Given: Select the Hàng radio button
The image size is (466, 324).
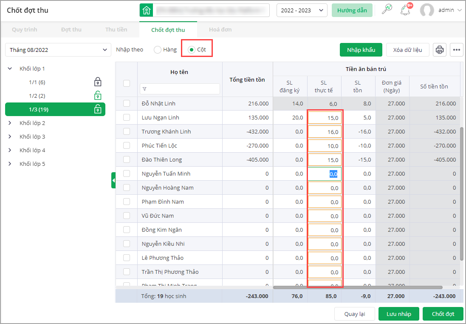Looking at the screenshot, I should pyautogui.click(x=158, y=50).
